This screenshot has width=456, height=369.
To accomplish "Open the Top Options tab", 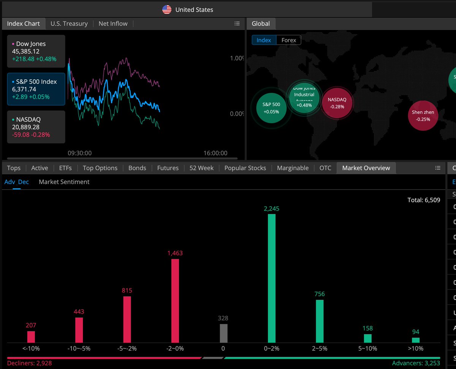I will 100,168.
